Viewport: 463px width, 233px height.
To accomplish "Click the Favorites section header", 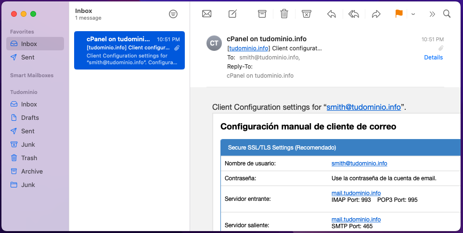I will tap(22, 32).
